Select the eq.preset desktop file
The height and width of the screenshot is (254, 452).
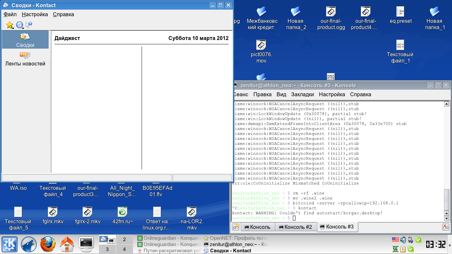(401, 15)
